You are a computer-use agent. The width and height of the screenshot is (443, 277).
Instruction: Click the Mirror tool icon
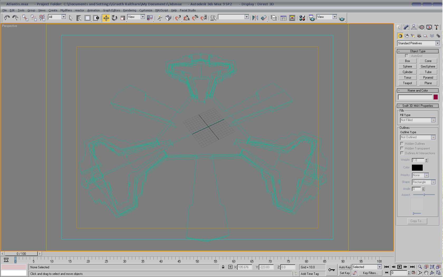255,18
